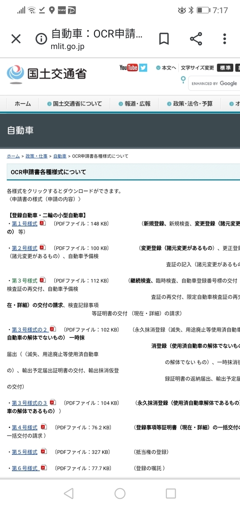This screenshot has width=240, height=508.
Task: Tap the 自動車 section header
Action: point(20,130)
